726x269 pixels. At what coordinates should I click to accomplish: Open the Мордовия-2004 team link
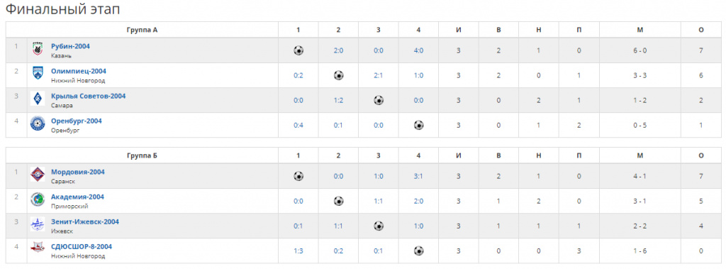pos(78,172)
